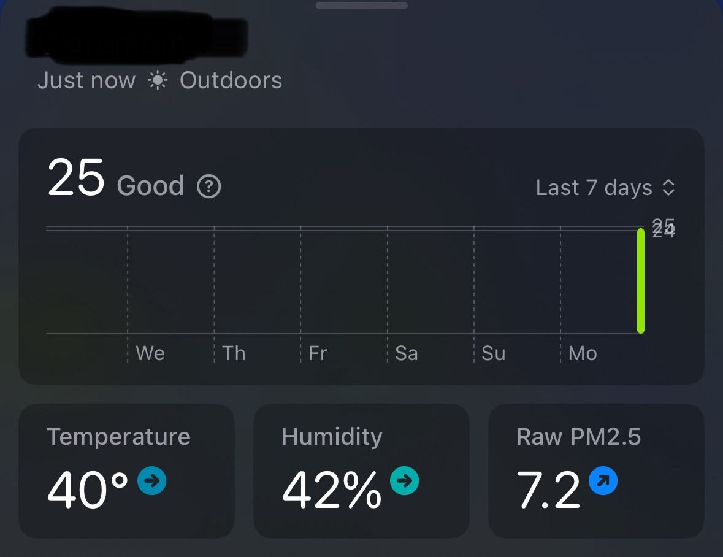Tap the Good air quality label
723x557 pixels.
(x=150, y=186)
